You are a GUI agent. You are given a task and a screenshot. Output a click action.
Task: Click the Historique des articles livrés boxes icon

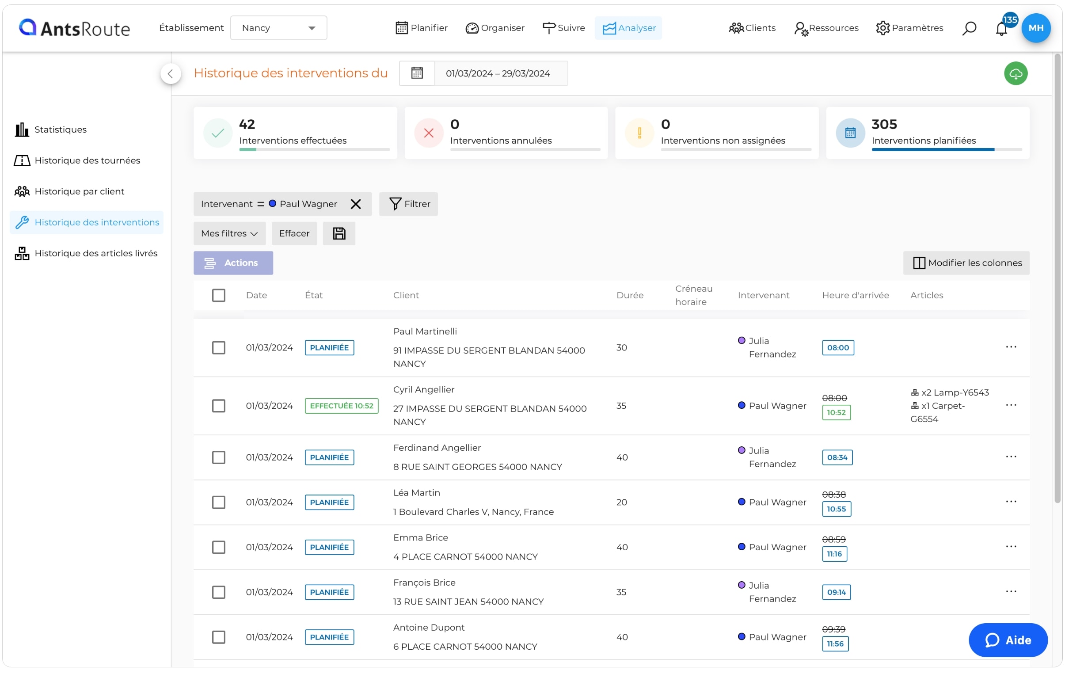point(22,253)
